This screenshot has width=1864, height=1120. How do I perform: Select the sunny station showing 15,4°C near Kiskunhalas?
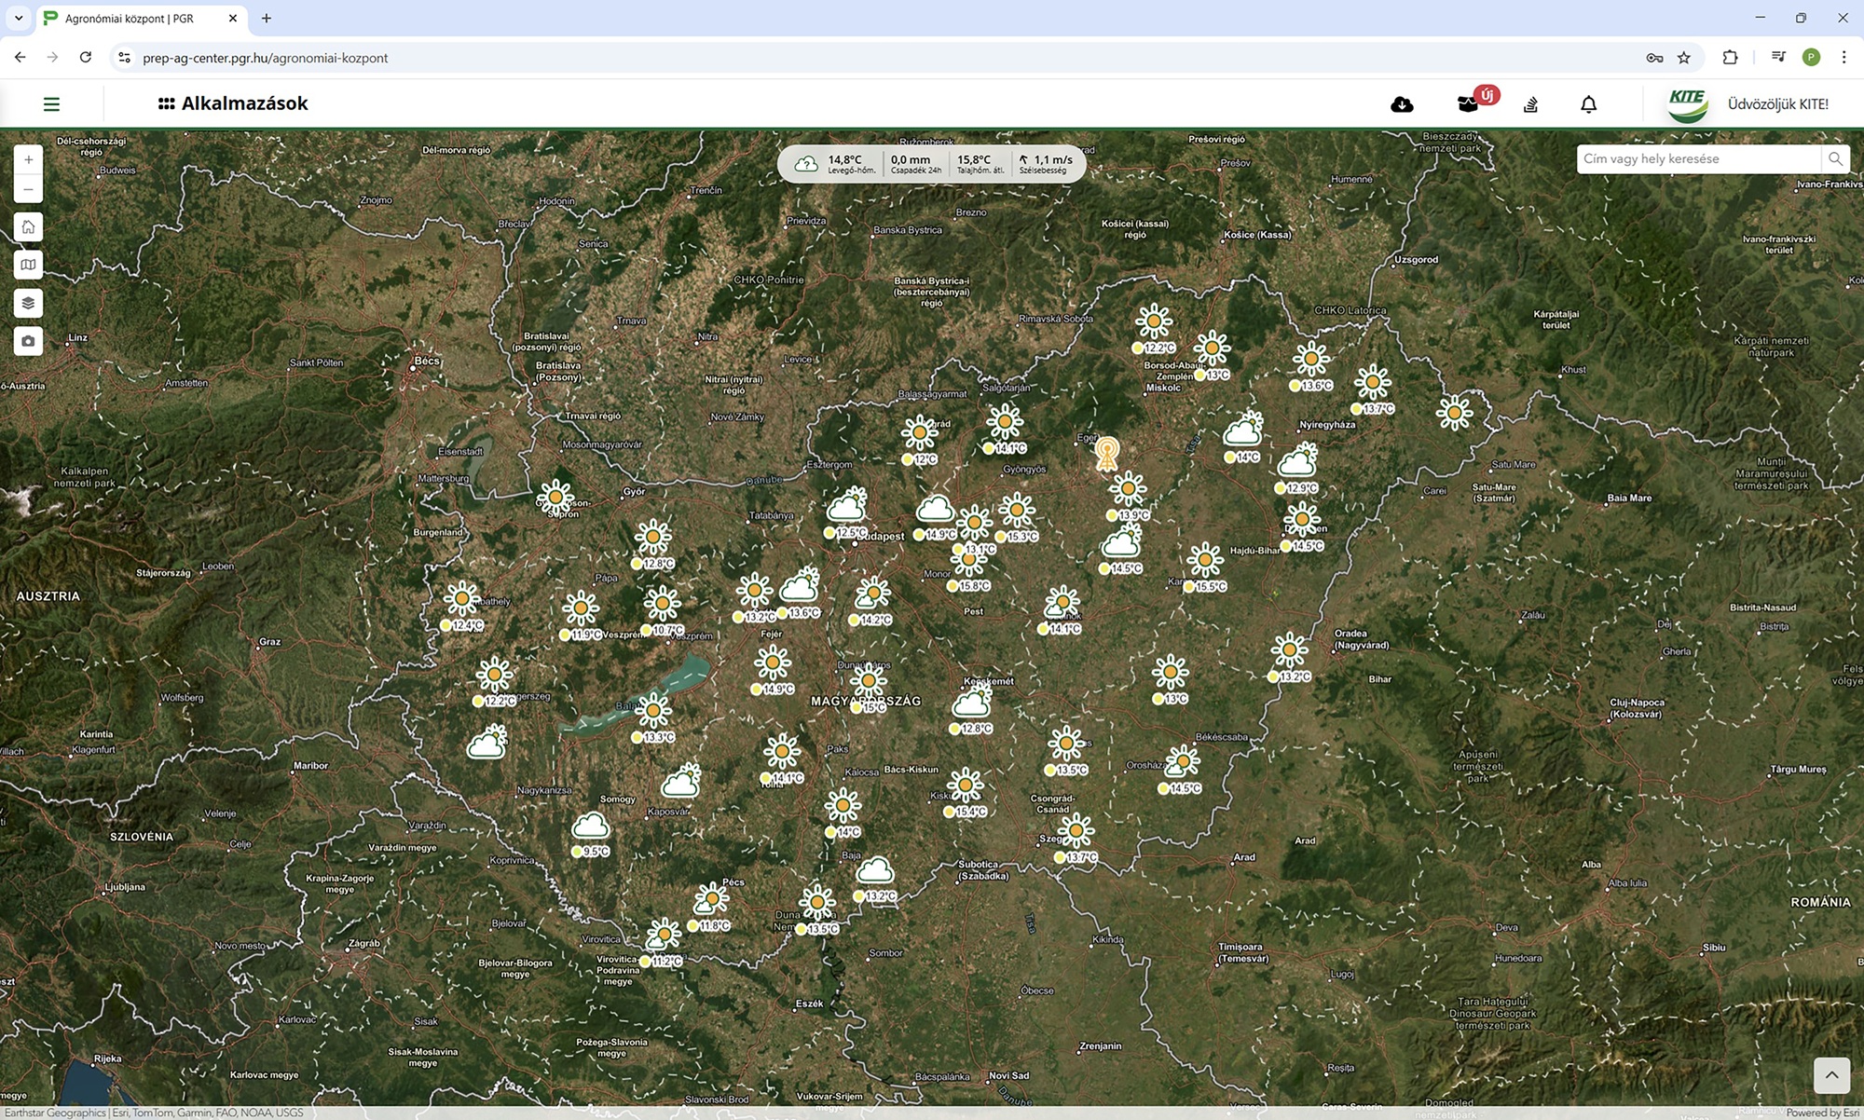click(x=966, y=785)
